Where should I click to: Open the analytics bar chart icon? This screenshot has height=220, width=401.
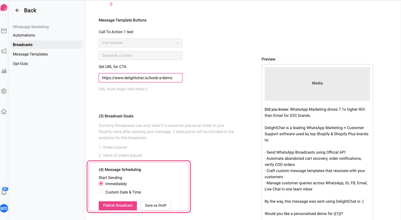(x=4, y=71)
